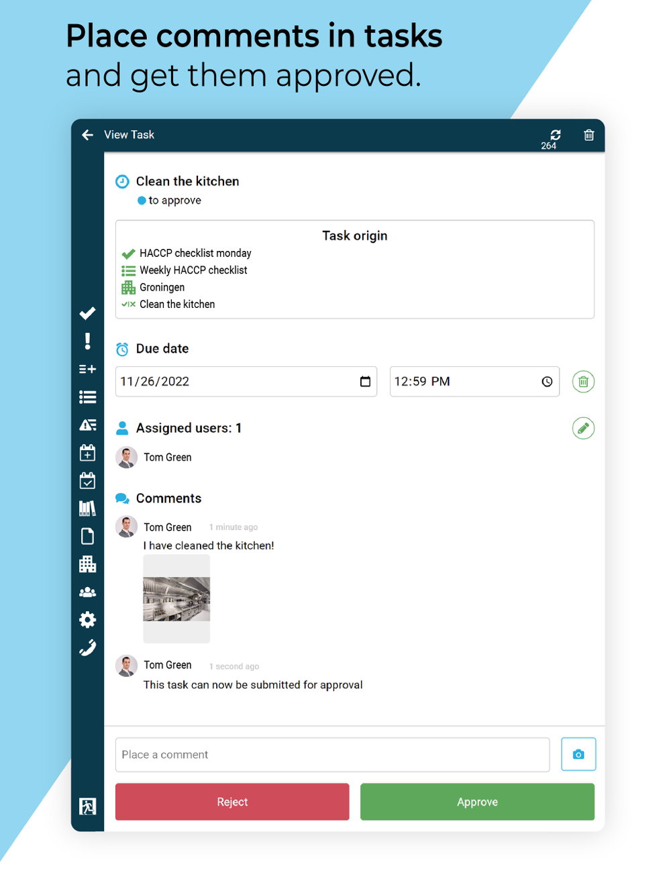671x895 pixels.
Task: Click Clean the kitchen origin entry
Action: [x=177, y=304]
